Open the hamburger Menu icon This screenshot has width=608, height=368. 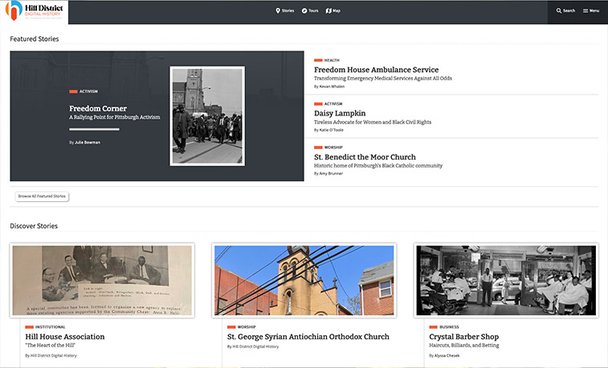pos(586,11)
